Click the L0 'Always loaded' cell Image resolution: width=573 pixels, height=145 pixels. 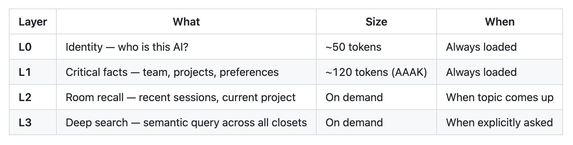[481, 47]
